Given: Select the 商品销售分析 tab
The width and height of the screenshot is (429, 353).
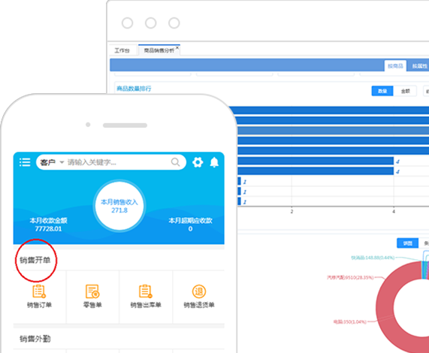Looking at the screenshot, I should tap(159, 50).
